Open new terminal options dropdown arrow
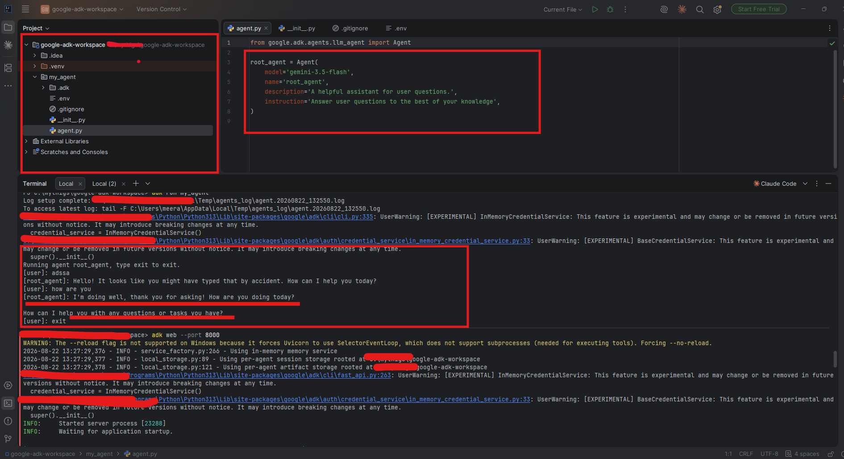844x459 pixels. click(148, 184)
